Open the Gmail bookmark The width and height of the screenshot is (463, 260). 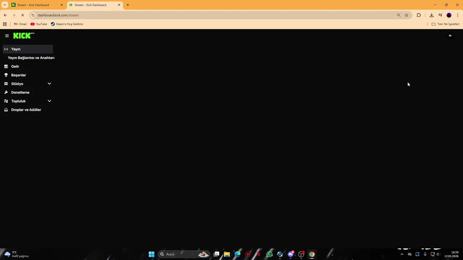point(20,24)
